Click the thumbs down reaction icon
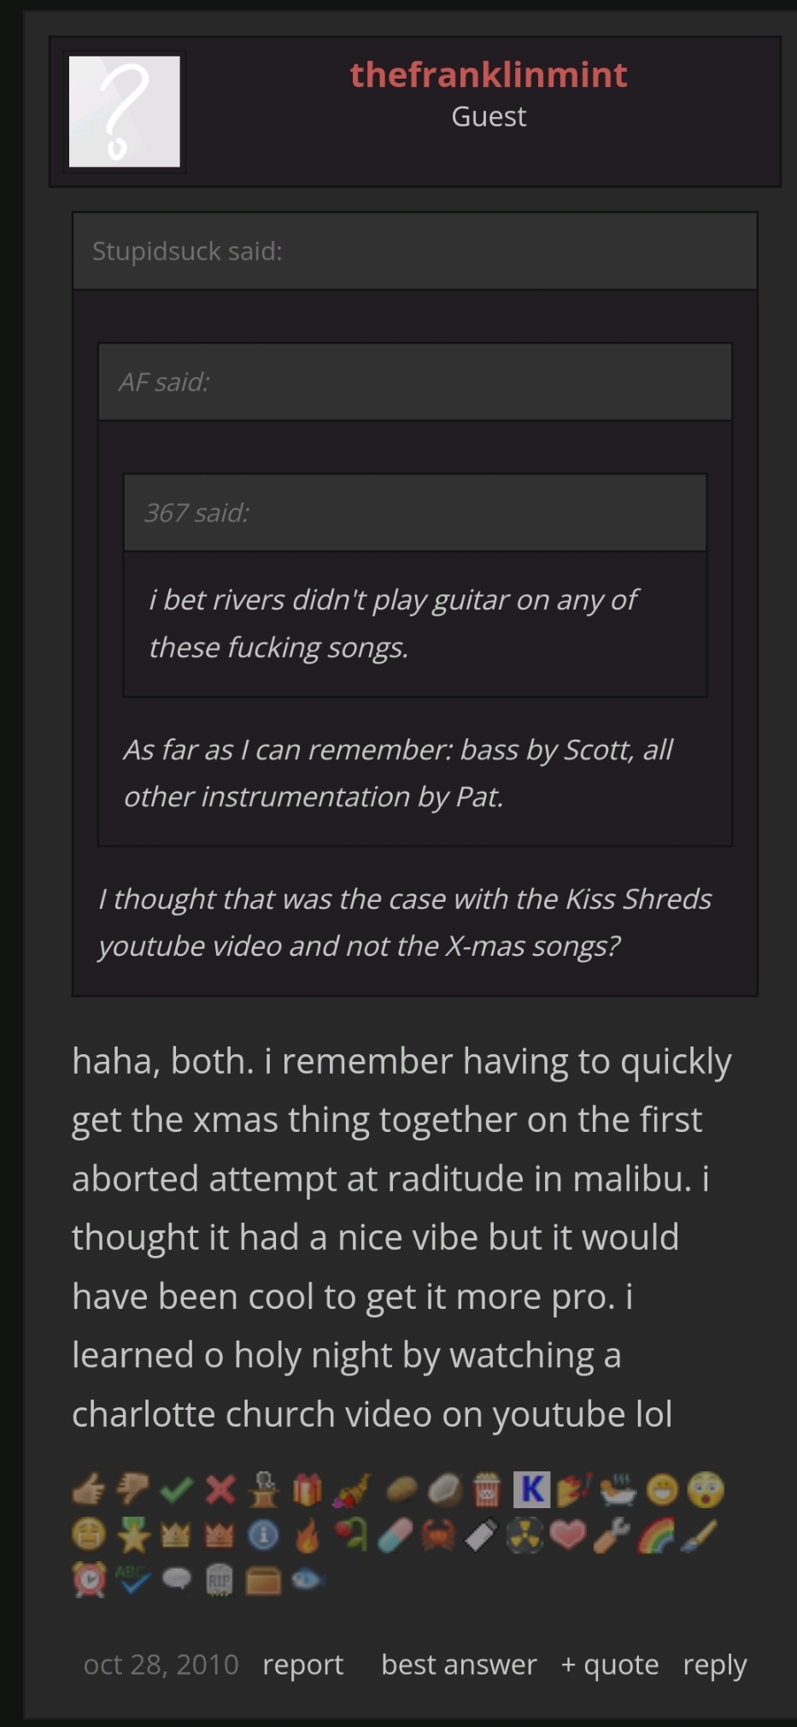The image size is (797, 1727). (x=132, y=1490)
